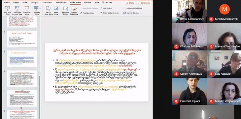Viewport: 241px width, 119px height.
Task: Open the Transitions ribbon tab
Action: pyautogui.click(x=47, y=3)
